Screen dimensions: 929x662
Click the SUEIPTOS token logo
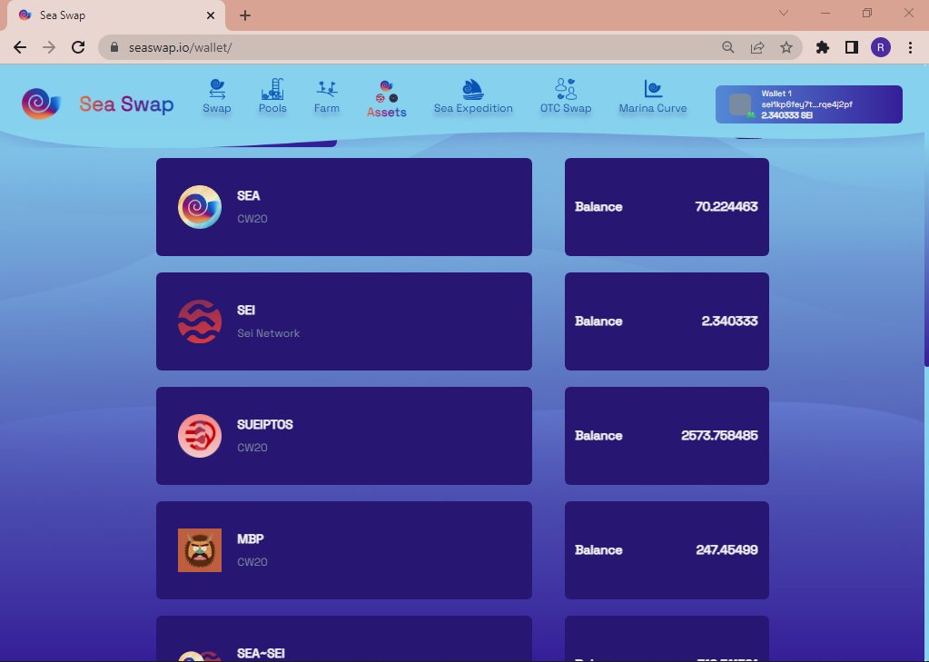[x=200, y=436]
